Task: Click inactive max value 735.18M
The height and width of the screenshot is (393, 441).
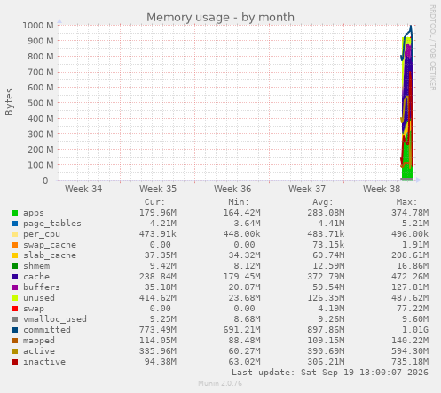Action: click(410, 362)
